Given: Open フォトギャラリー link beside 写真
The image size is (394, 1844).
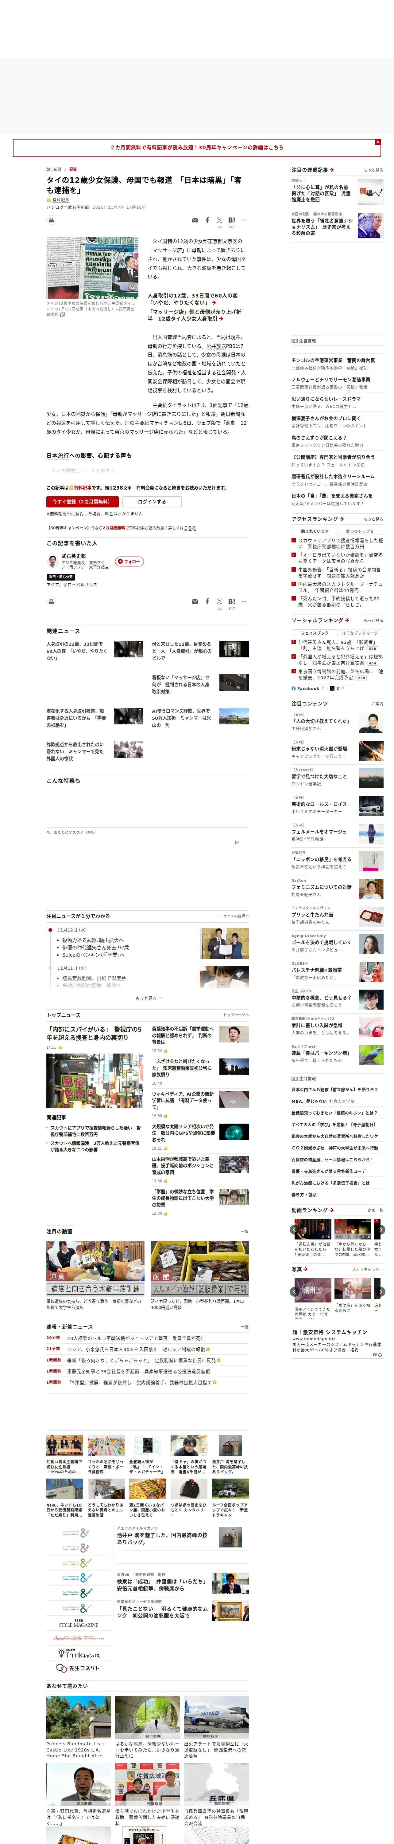Looking at the screenshot, I should point(368,1269).
